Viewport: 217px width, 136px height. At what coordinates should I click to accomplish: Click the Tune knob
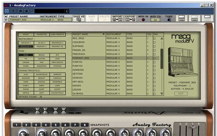pyautogui.click(x=169, y=20)
